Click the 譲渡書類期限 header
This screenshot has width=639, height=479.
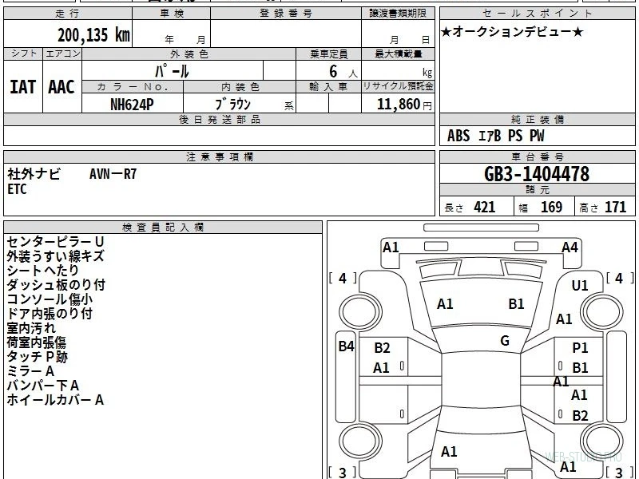point(398,14)
